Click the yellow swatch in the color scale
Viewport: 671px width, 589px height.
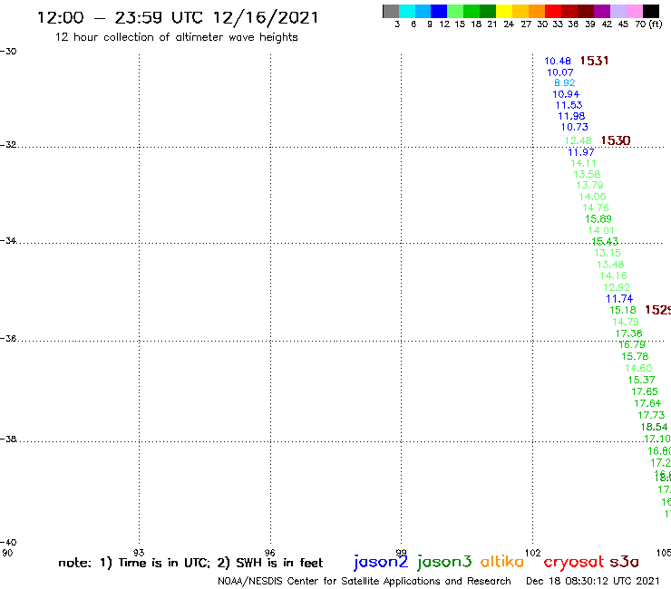504,11
